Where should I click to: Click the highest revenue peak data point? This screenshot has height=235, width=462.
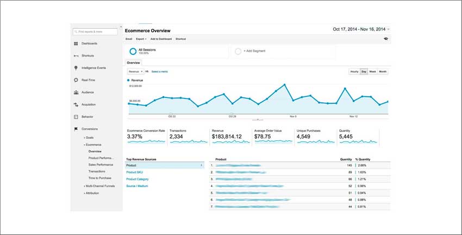tap(285, 85)
